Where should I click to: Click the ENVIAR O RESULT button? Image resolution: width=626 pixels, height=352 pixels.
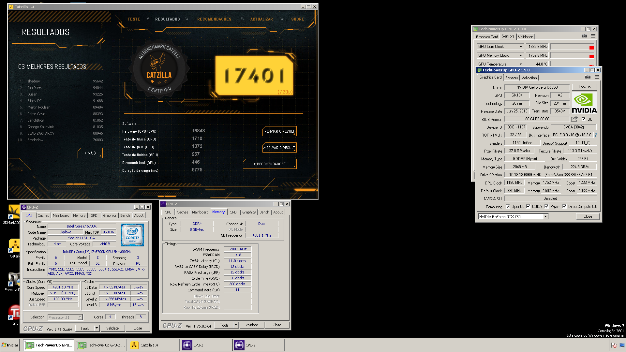pos(279,131)
